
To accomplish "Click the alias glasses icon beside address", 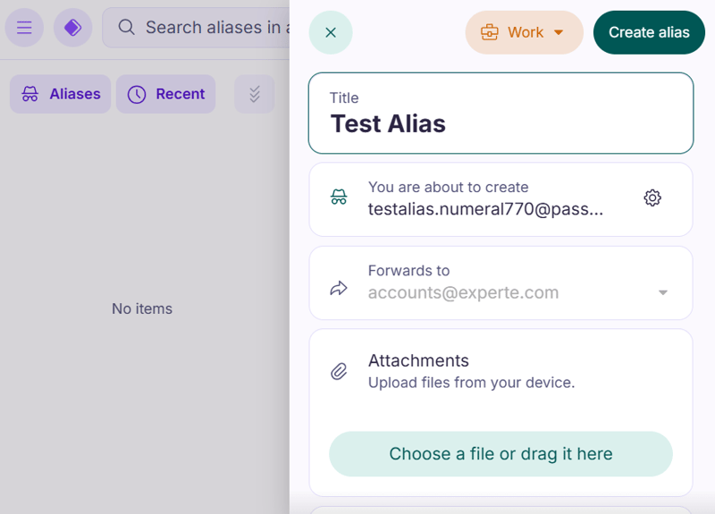I will (339, 198).
